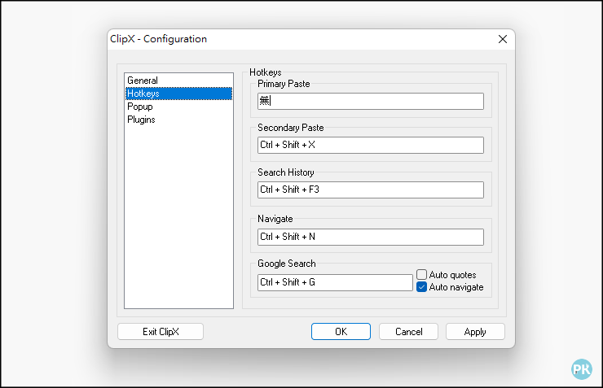Click the PK watermark logo
The width and height of the screenshot is (603, 388).
[x=582, y=369]
